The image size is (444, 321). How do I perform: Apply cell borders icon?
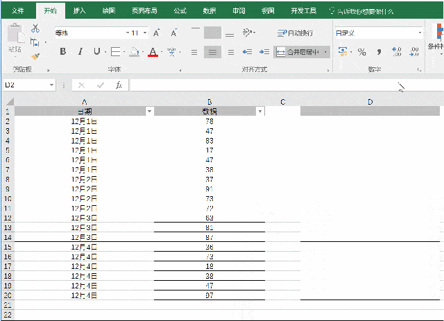pyautogui.click(x=115, y=52)
